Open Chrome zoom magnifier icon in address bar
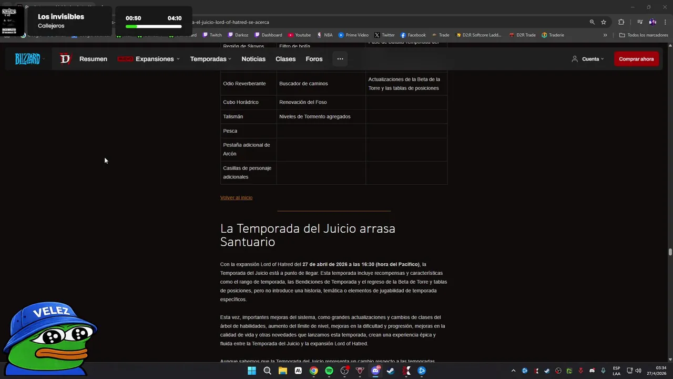The height and width of the screenshot is (379, 673). 592,22
